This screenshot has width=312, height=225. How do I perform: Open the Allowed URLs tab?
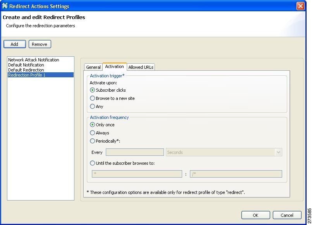coord(141,67)
